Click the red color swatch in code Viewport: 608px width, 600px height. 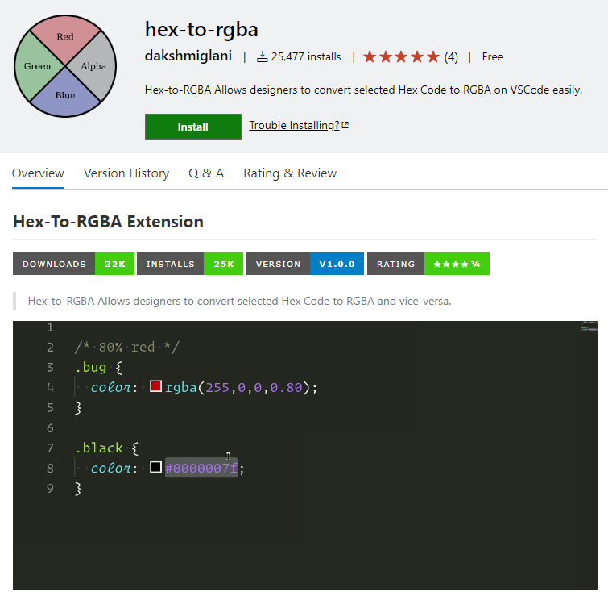156,386
